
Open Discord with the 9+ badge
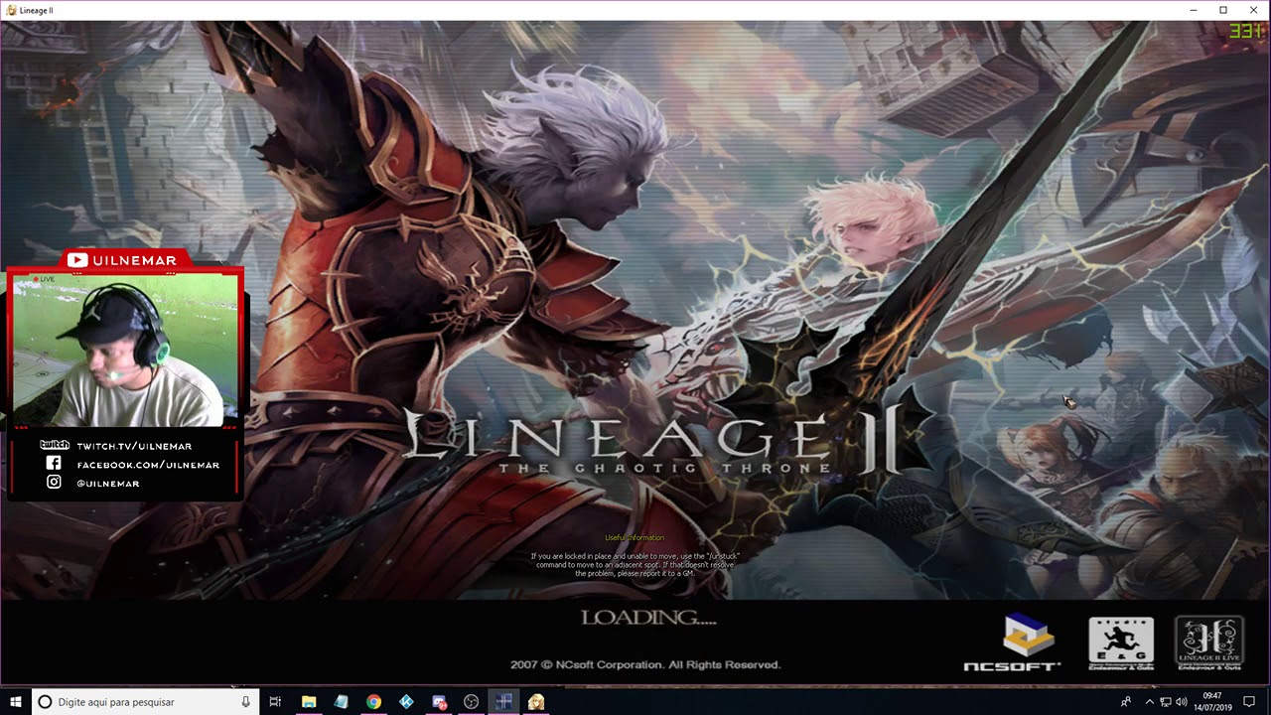[x=439, y=701]
